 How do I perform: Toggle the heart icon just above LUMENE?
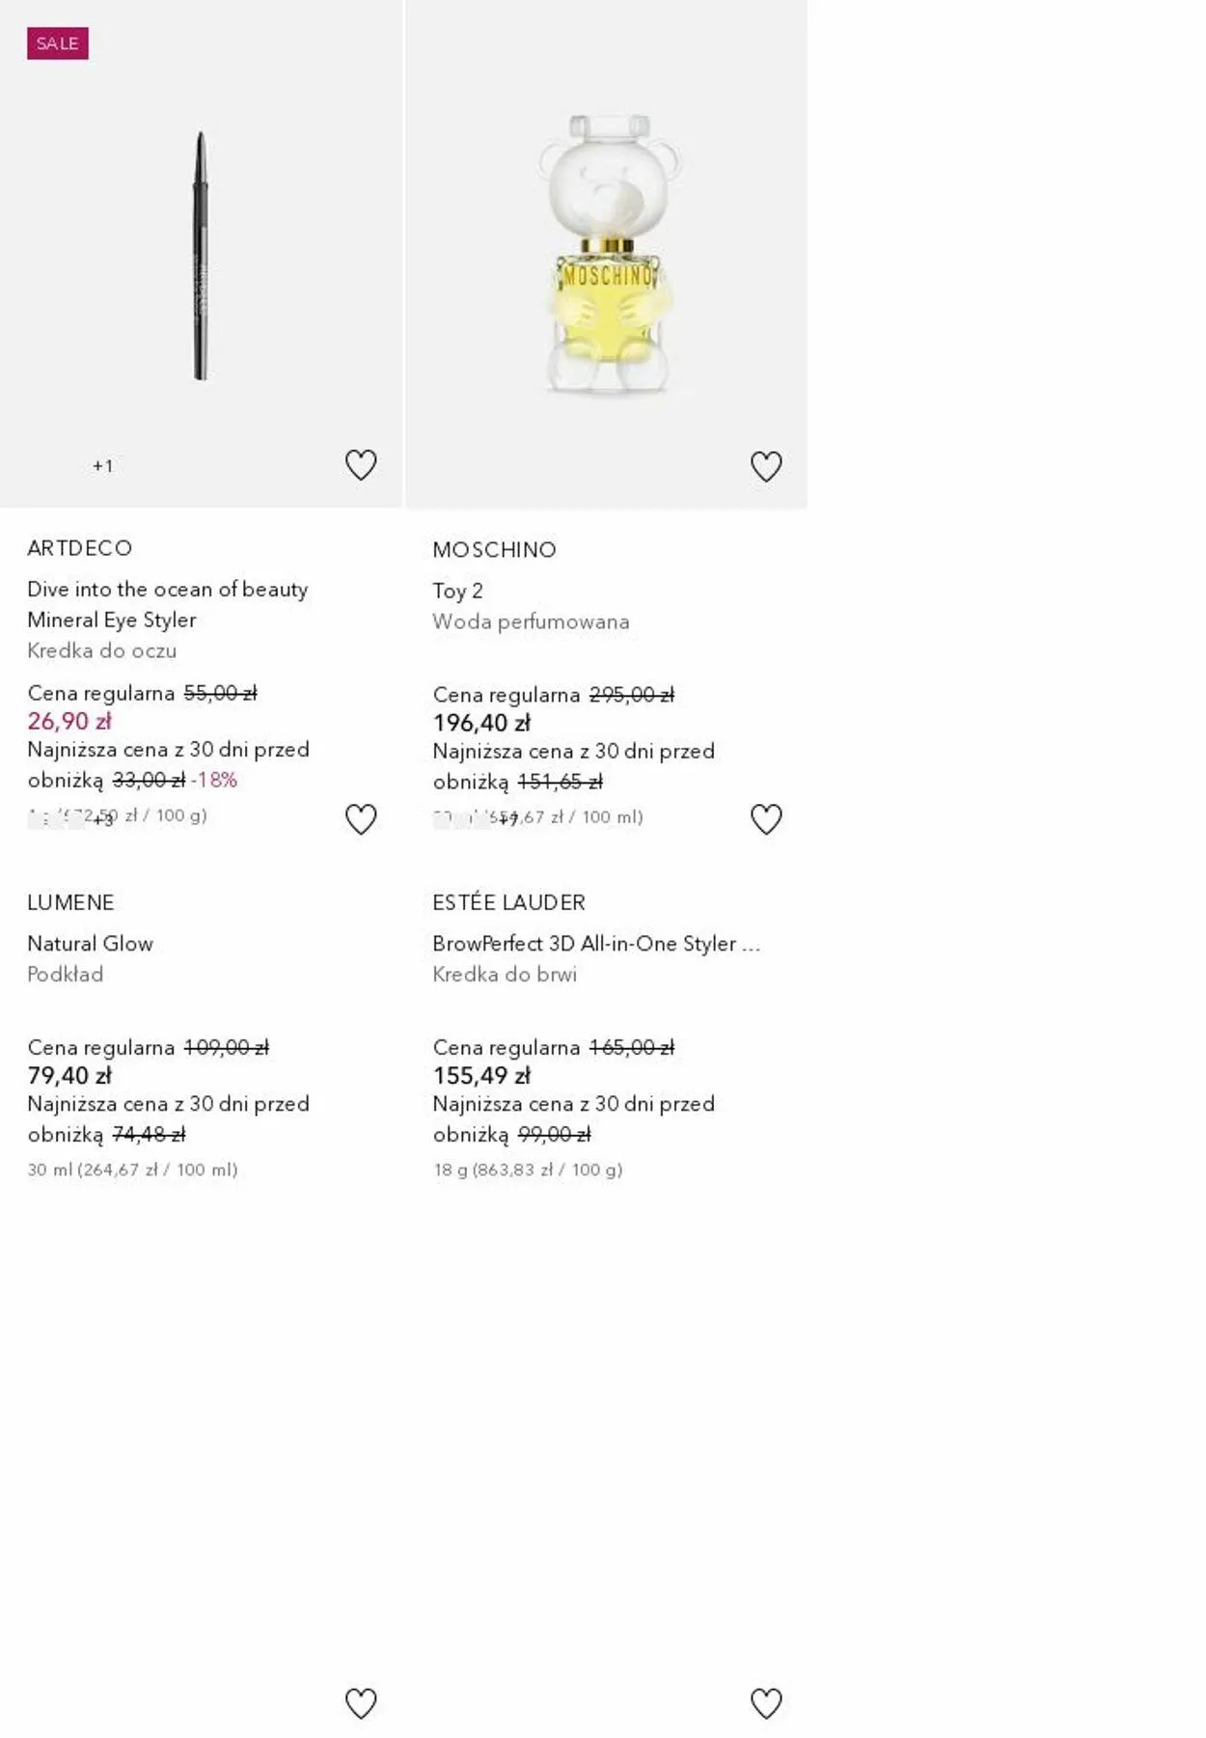pyautogui.click(x=361, y=819)
